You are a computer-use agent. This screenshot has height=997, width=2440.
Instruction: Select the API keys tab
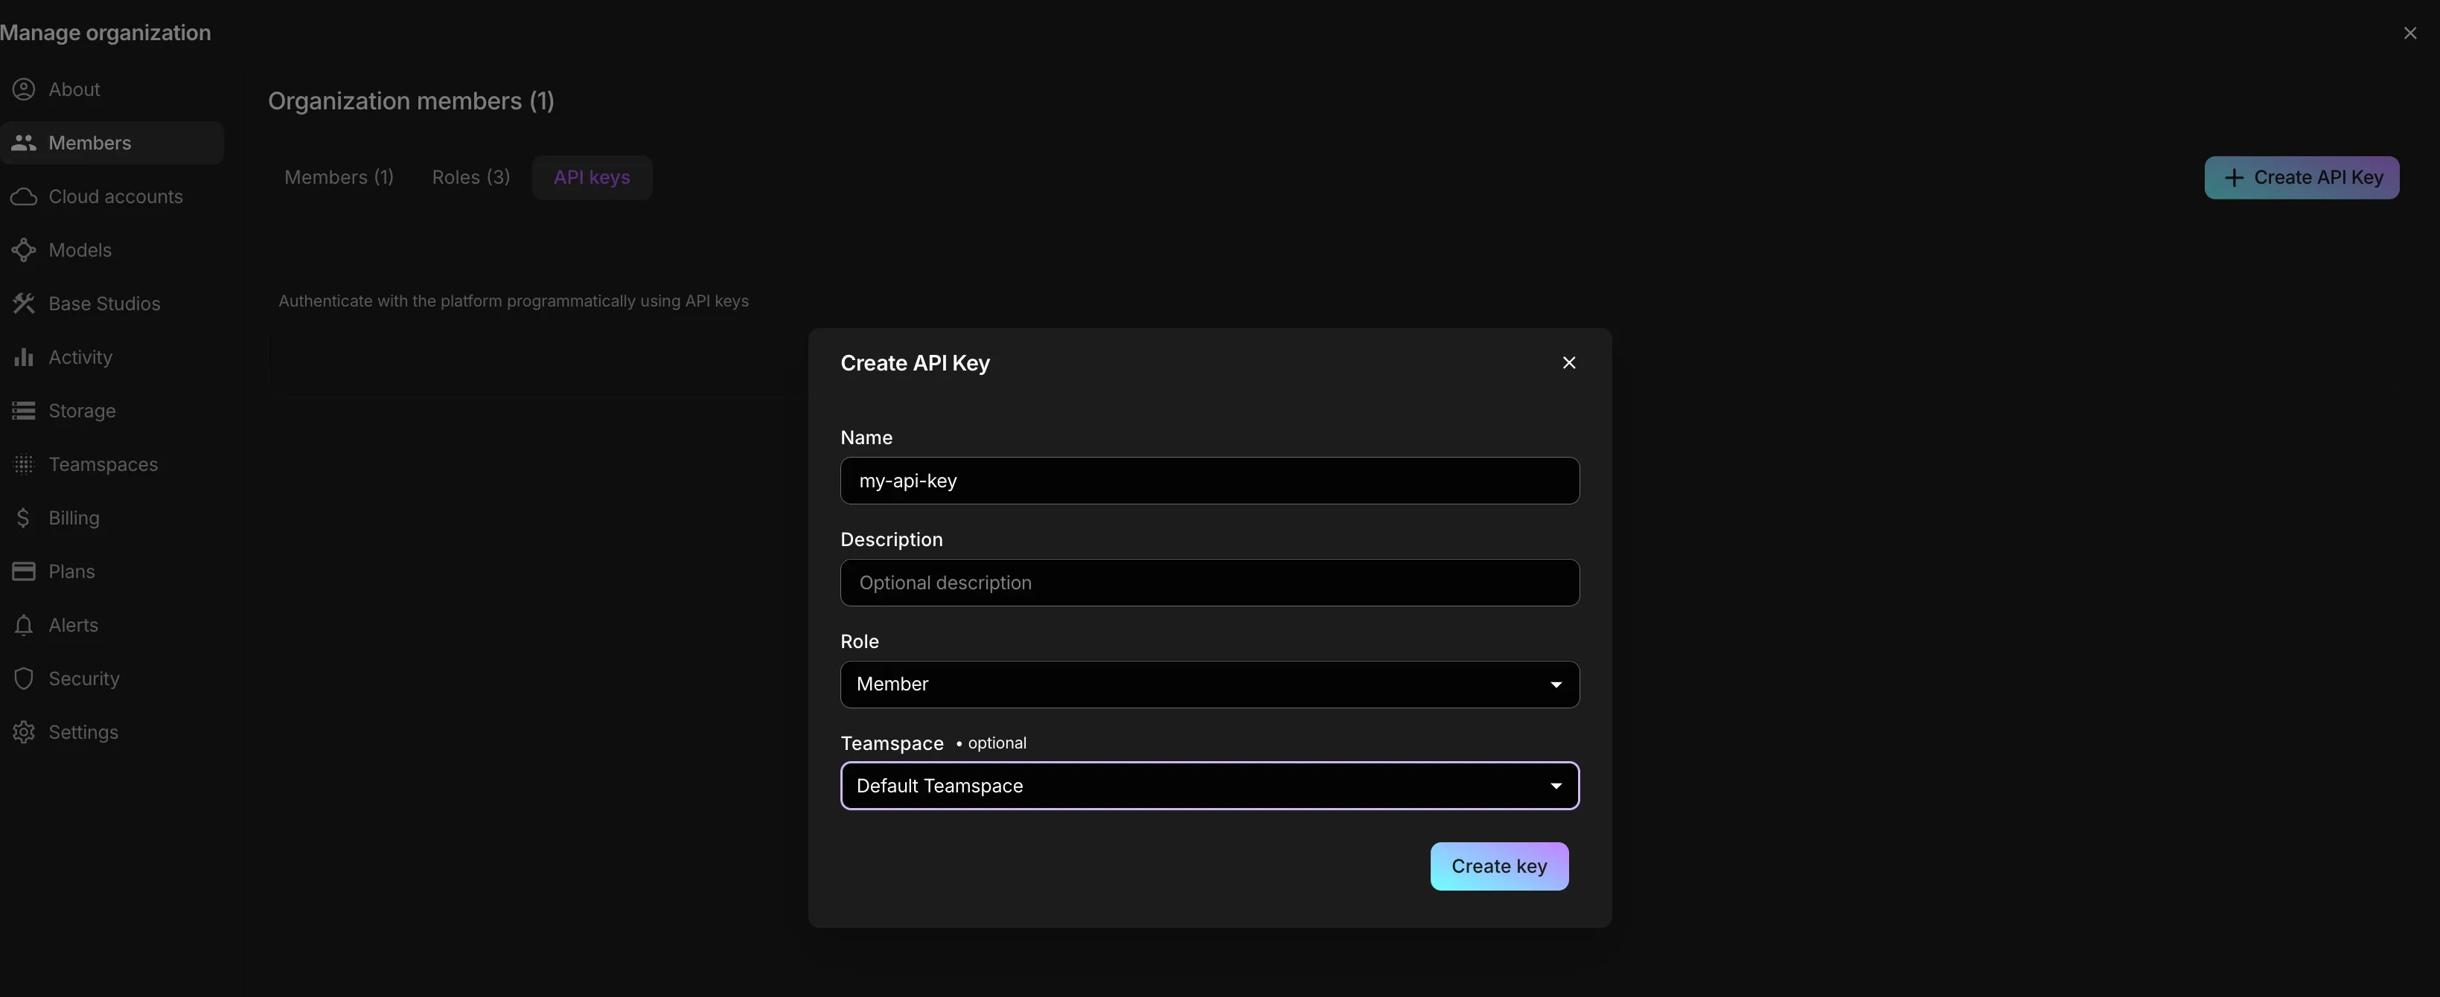click(592, 178)
